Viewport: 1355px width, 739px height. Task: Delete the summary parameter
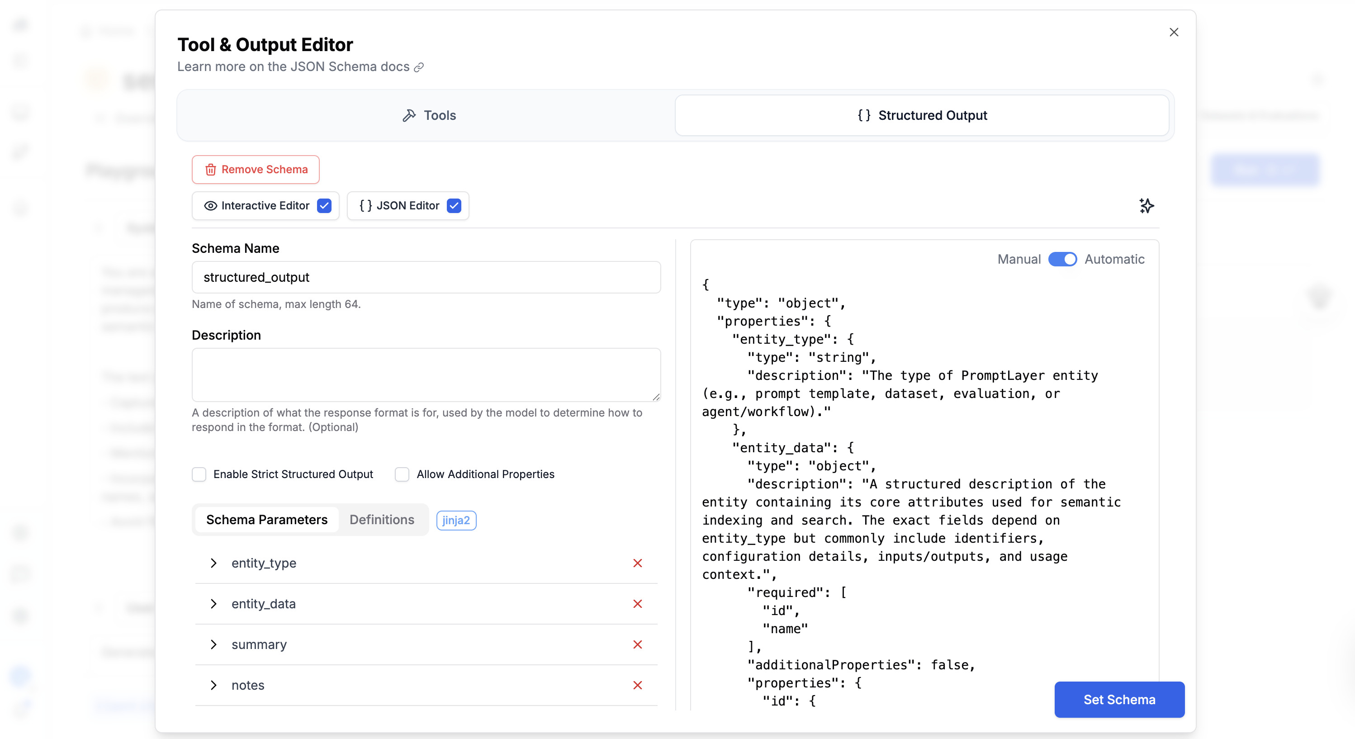point(638,644)
